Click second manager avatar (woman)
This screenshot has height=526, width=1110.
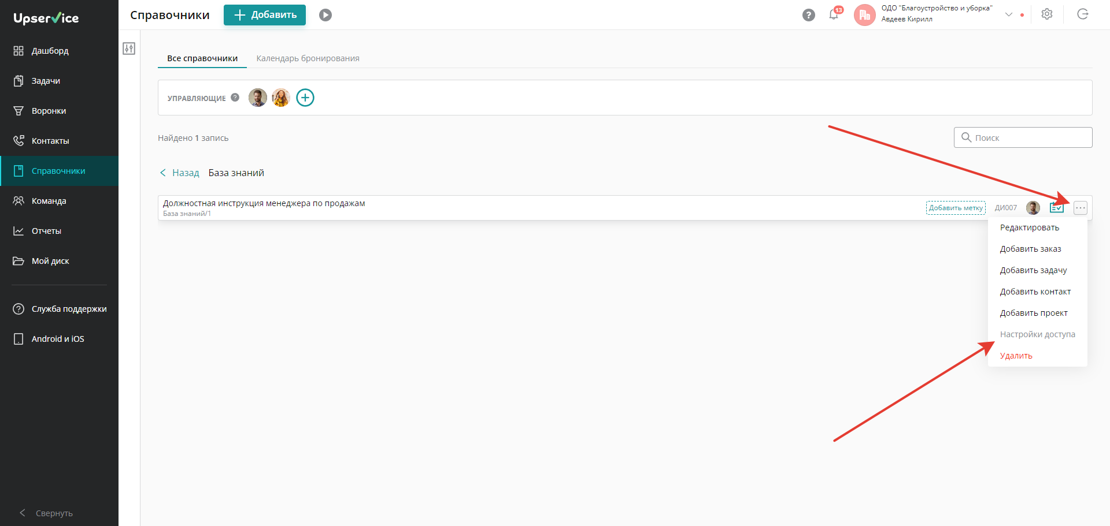click(x=281, y=98)
